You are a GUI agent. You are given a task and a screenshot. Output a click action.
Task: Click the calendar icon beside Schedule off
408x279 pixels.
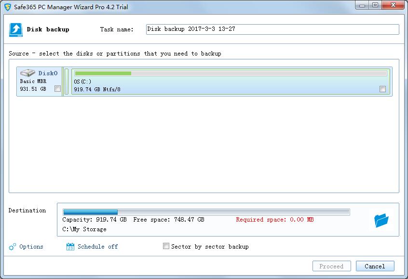click(70, 247)
